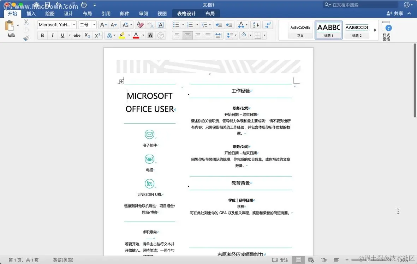417x264 pixels.
Task: Increase indent of paragraph
Action: [x=229, y=25]
